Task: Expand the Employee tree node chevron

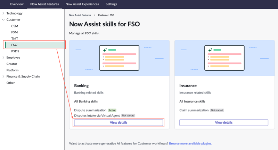Action: [x=3, y=58]
